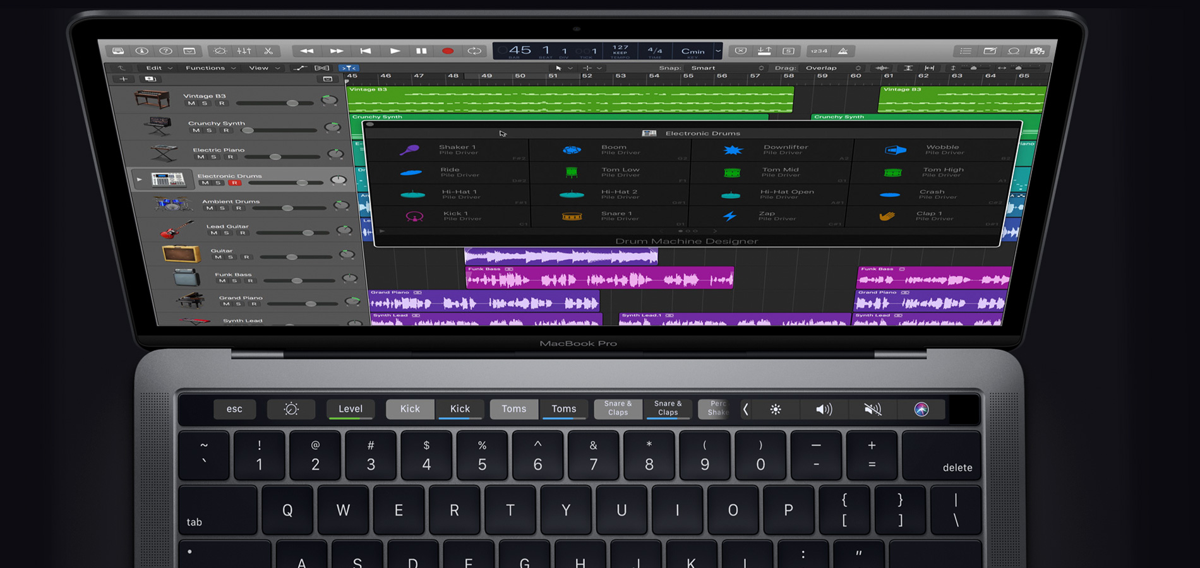Open the media Browsers icon
The width and height of the screenshot is (1200, 568).
pyautogui.click(x=1037, y=51)
